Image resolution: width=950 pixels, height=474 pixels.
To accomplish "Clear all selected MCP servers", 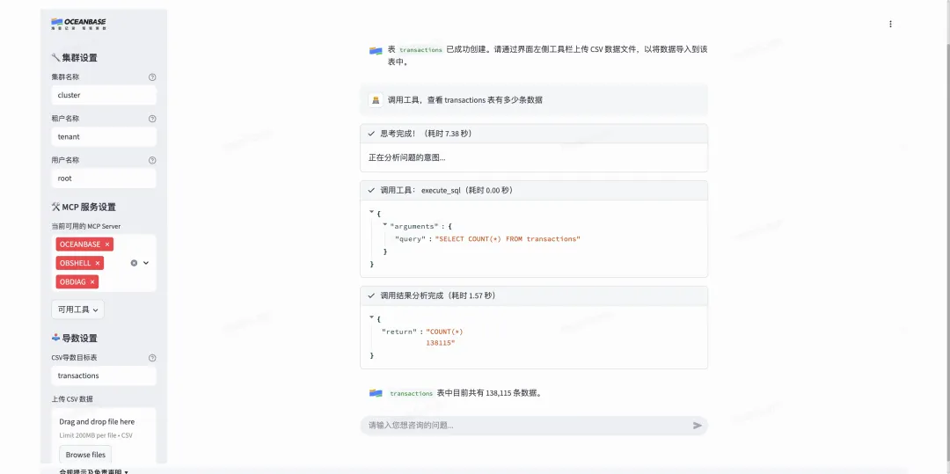I will click(134, 263).
